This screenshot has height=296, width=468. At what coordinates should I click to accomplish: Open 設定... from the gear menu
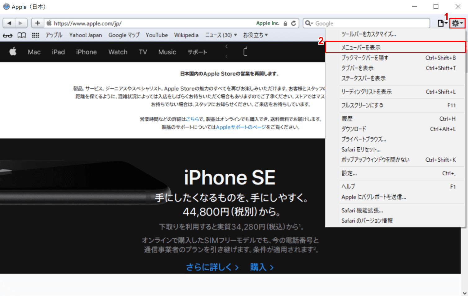tap(395, 173)
